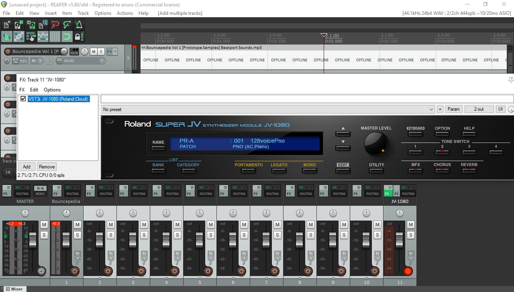
Task: Open the FX window Edit menu
Action: click(34, 90)
